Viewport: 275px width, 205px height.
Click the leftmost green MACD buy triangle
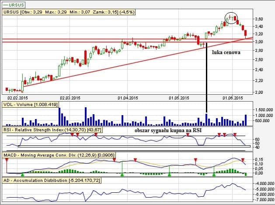tap(122, 174)
